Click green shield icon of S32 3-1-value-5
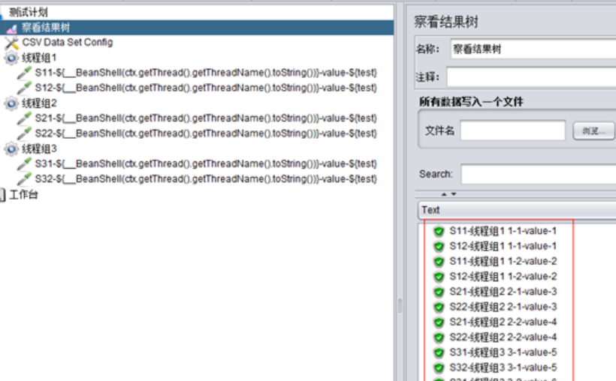Image resolution: width=616 pixels, height=381 pixels. coord(439,368)
